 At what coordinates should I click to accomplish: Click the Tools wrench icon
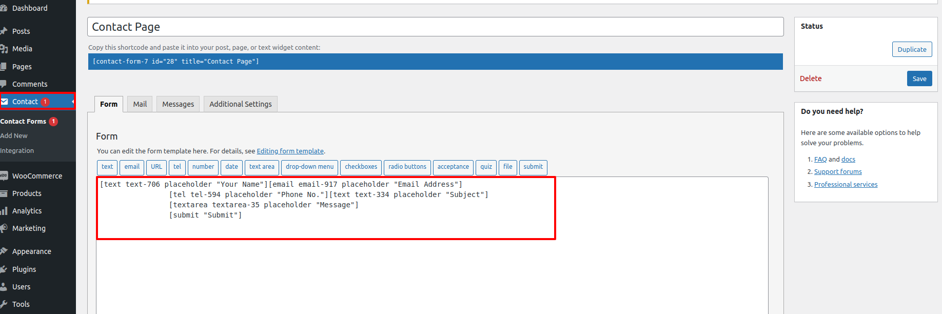point(3,304)
